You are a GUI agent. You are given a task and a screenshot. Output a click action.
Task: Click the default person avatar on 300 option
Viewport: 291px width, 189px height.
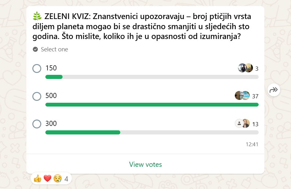pyautogui.click(x=239, y=123)
